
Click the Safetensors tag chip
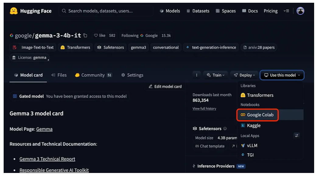[110, 47]
